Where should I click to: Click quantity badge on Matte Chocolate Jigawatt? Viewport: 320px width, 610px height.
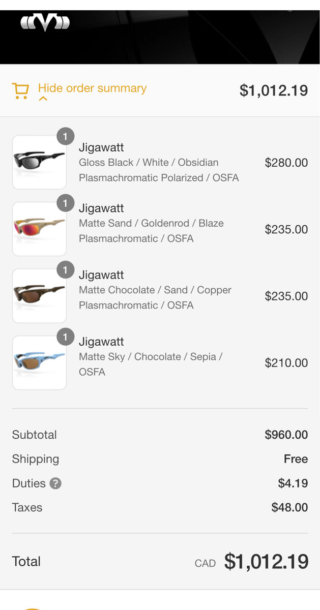pyautogui.click(x=65, y=270)
